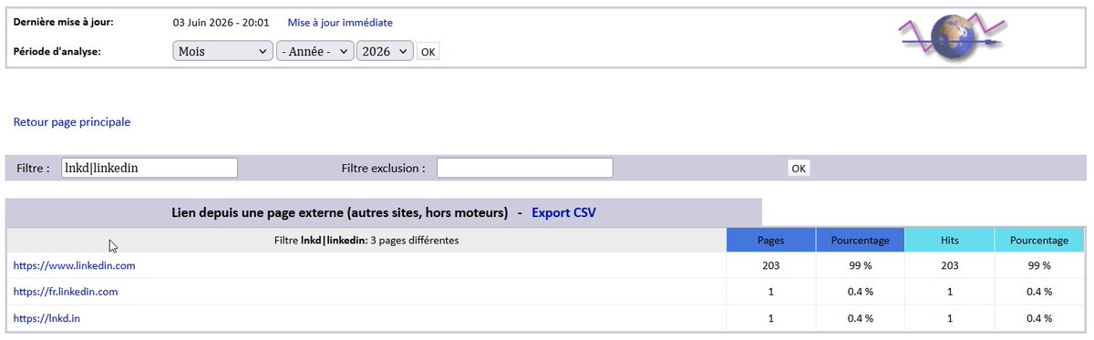The image size is (1094, 340).
Task: Click the Filtre input field
Action: coord(150,168)
